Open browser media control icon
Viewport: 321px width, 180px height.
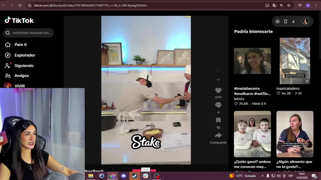coord(300,5)
